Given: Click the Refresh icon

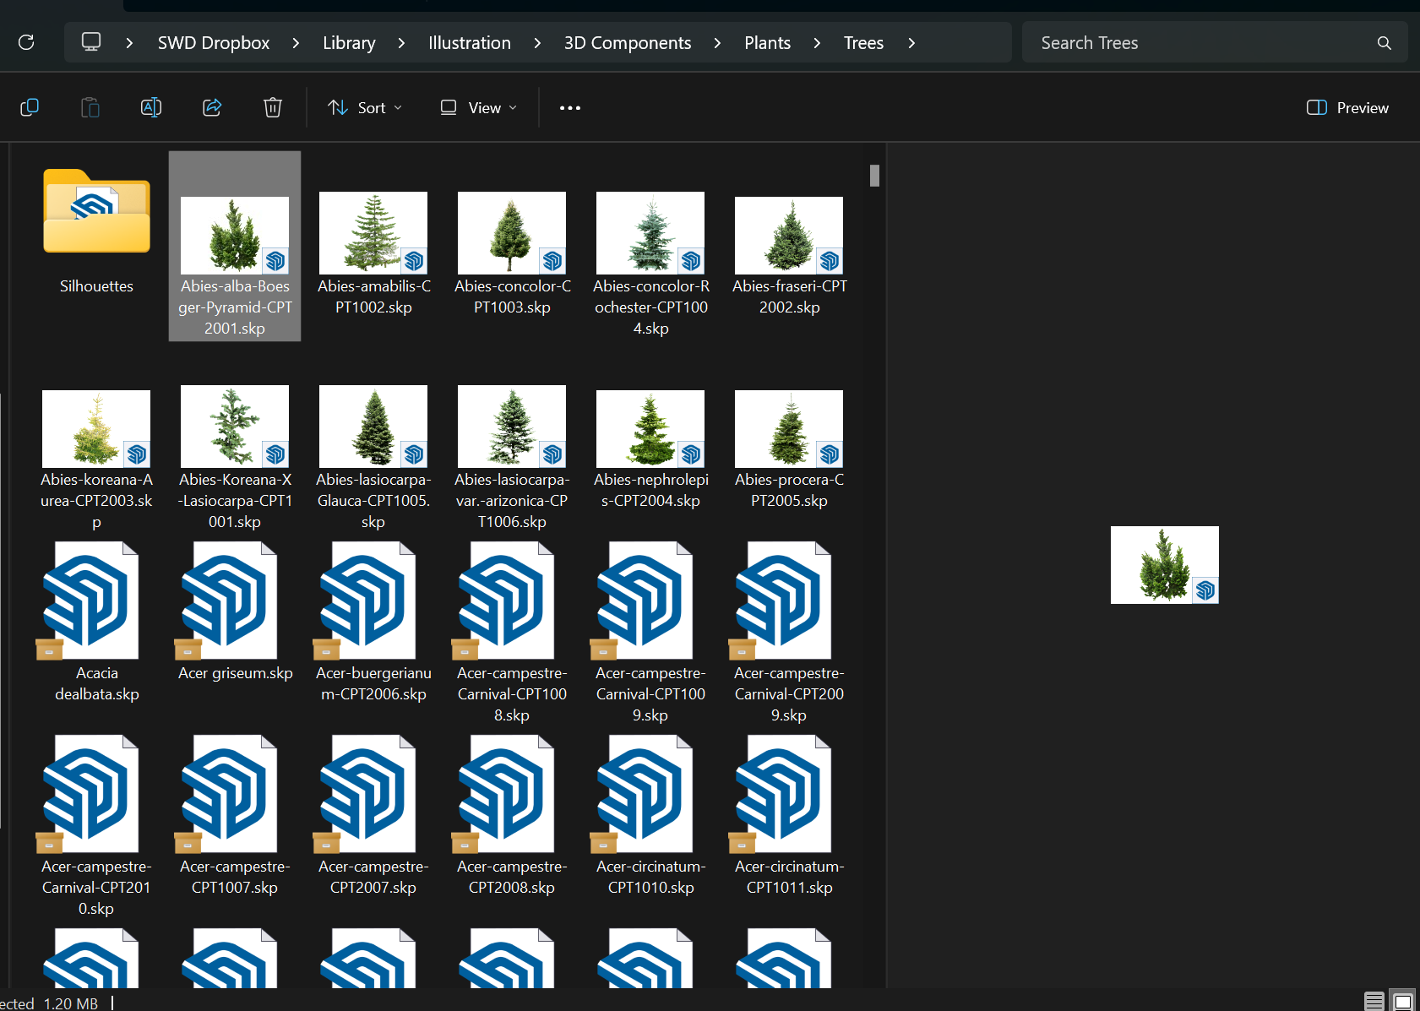Looking at the screenshot, I should click(x=26, y=42).
